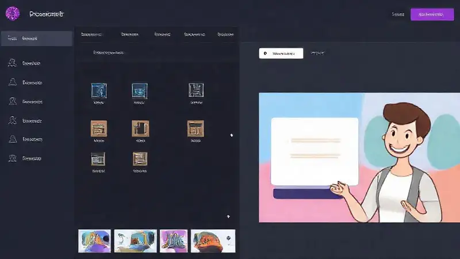This screenshot has width=460, height=259.
Task: Select the highlighted item atop the left sidebar
Action: [36, 39]
